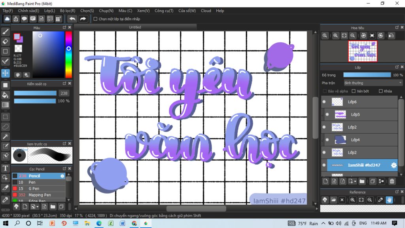Open gear settings for IamShiii layer

[x=394, y=165]
